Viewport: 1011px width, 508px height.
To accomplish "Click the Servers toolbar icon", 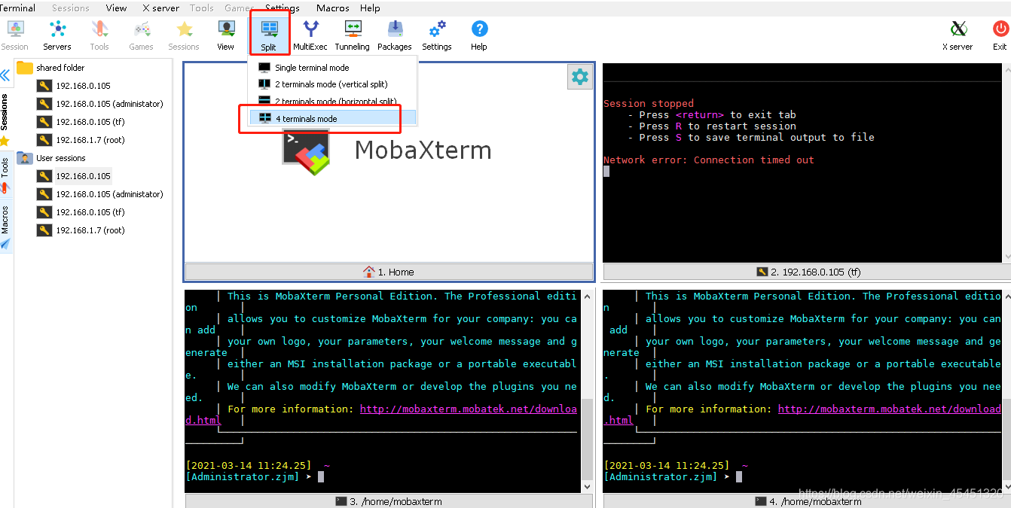I will tap(57, 35).
